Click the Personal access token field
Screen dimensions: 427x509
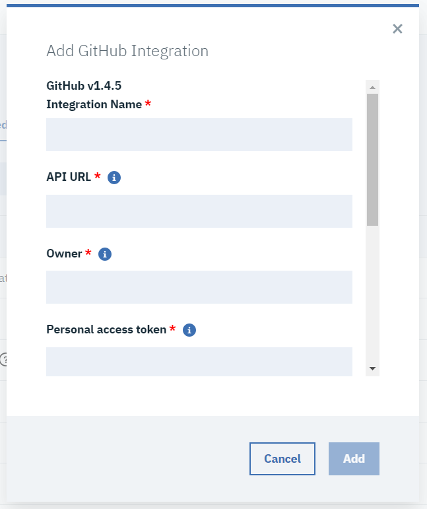tap(199, 361)
